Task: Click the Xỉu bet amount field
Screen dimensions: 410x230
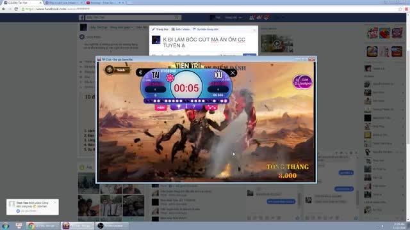Action: (x=218, y=89)
